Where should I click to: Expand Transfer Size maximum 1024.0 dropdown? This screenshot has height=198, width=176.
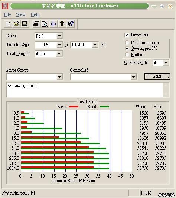(95, 45)
